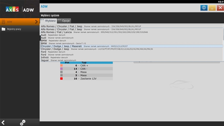
Task: Click the gray swatch for pin 5 Masa
Action: point(61,75)
